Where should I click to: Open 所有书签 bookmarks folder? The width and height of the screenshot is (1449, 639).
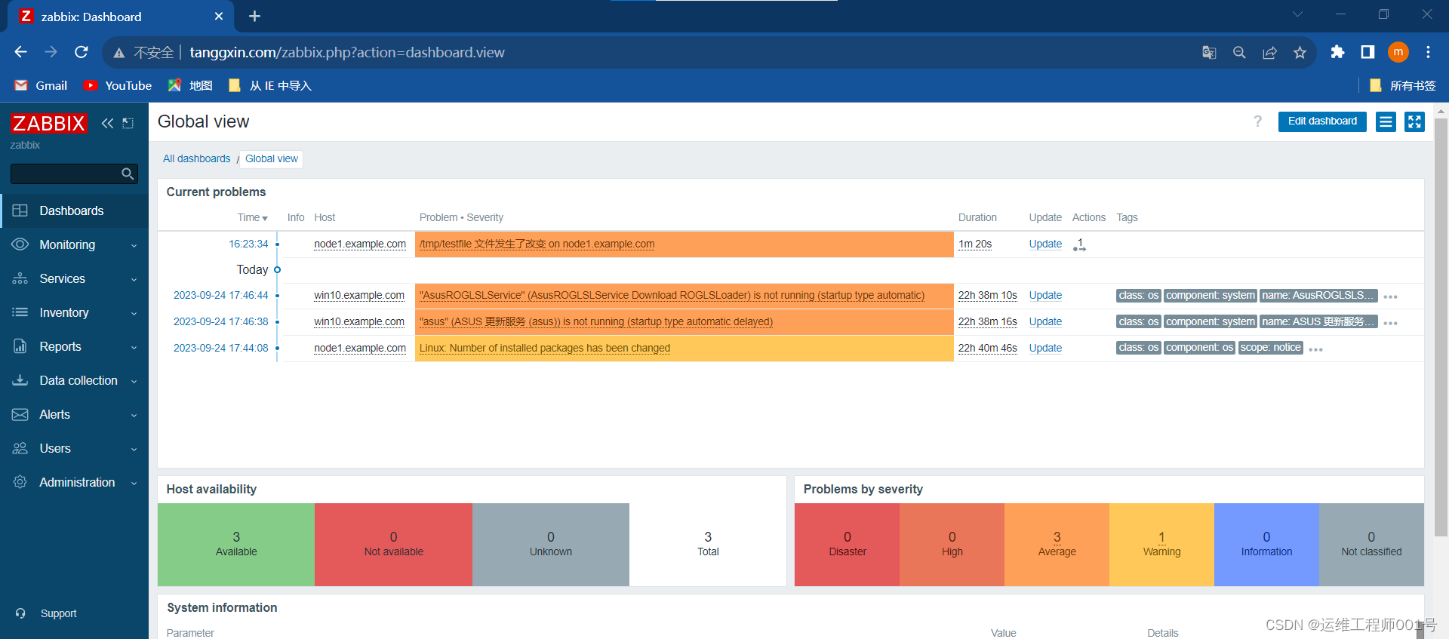(x=1402, y=85)
